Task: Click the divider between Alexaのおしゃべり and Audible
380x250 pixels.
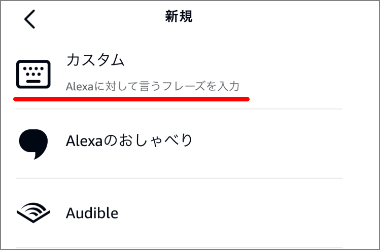Action: 179,178
